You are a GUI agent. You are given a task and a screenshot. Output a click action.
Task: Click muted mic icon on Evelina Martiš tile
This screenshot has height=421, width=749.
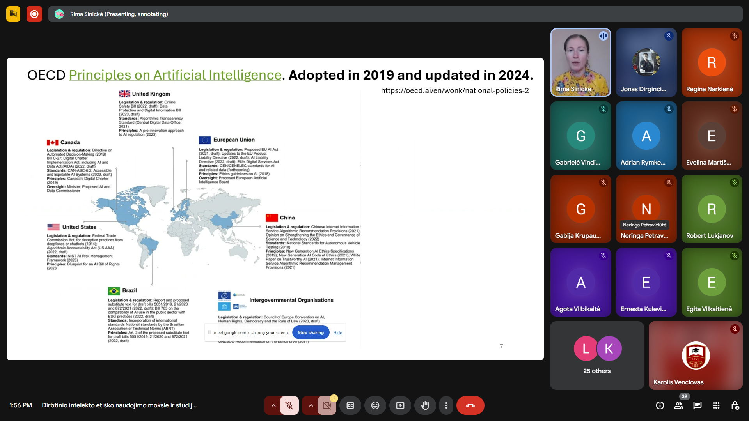pos(735,109)
